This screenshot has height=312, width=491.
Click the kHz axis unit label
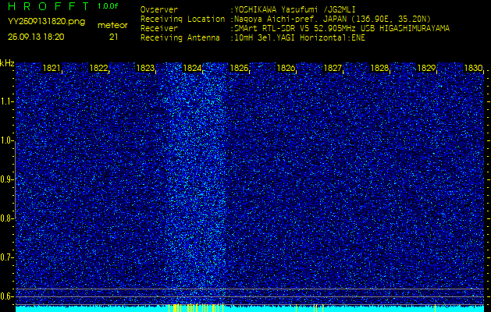tap(7, 63)
